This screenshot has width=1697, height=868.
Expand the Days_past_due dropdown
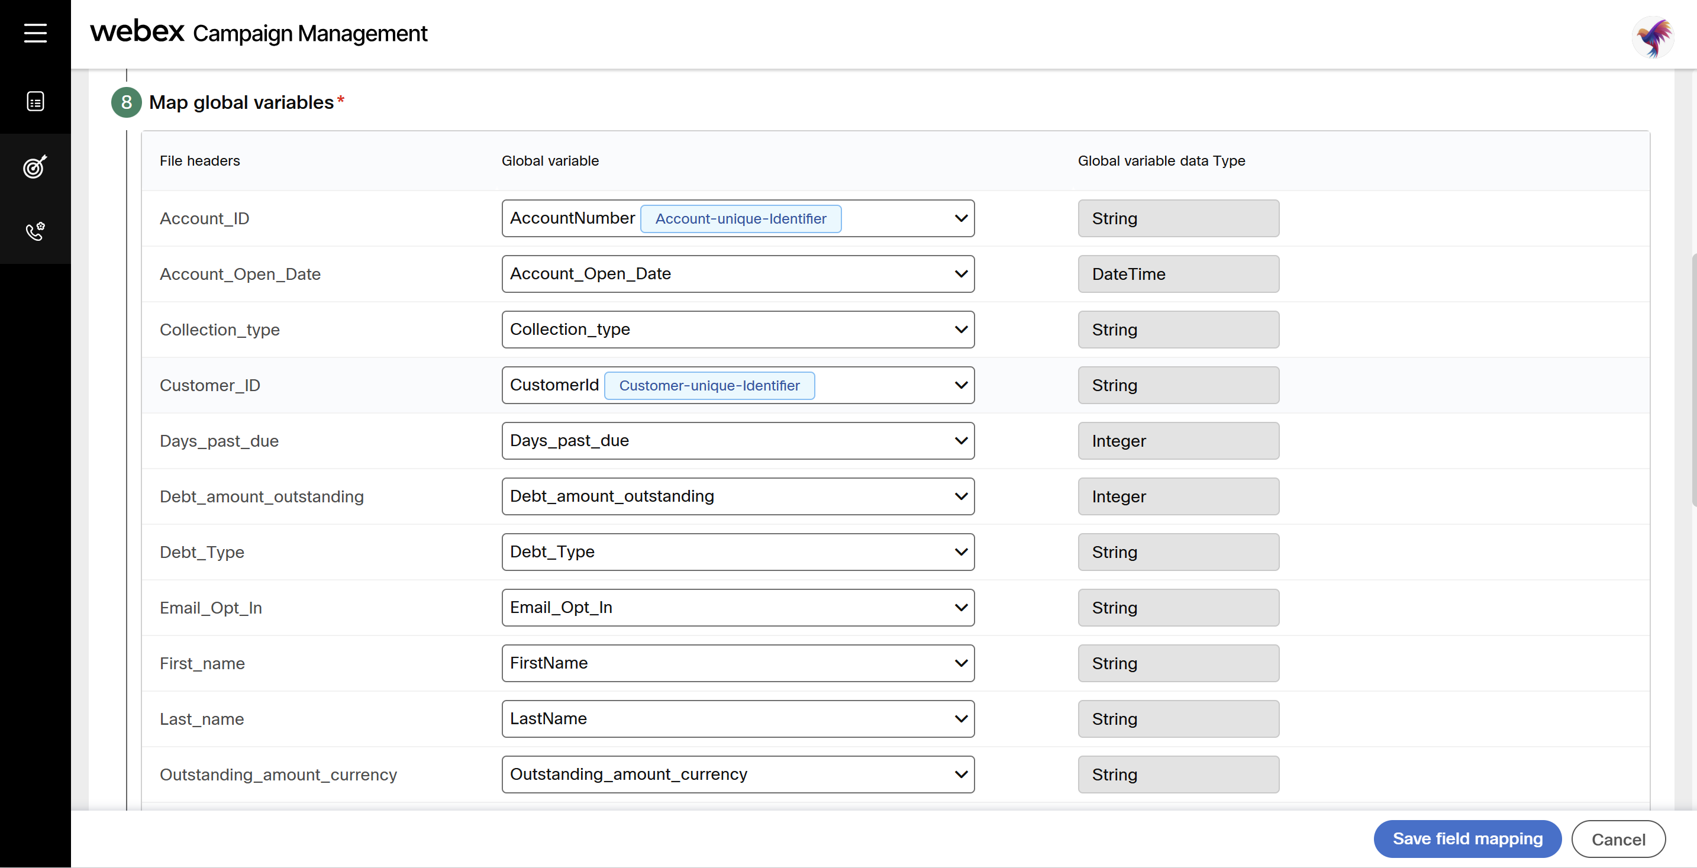(737, 441)
